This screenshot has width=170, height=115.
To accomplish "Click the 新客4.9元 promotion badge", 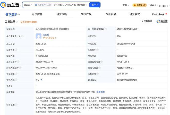I will pos(140,5).
